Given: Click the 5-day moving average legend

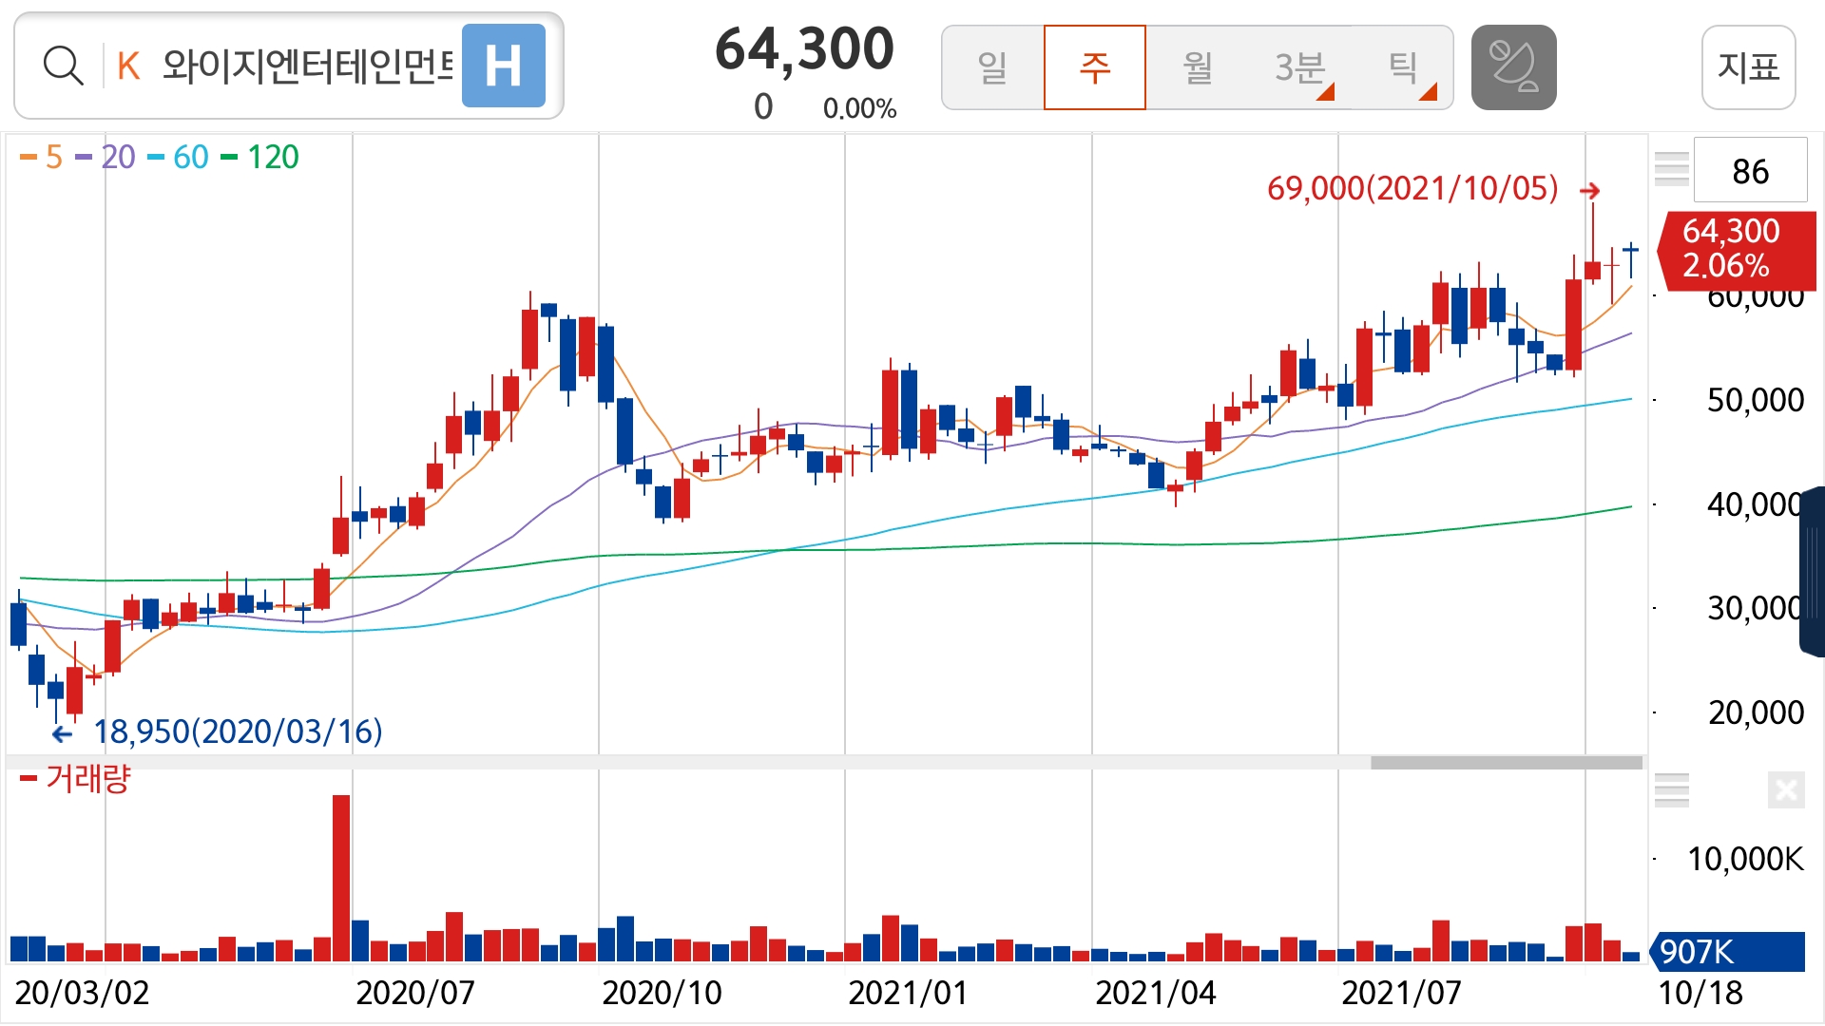Looking at the screenshot, I should [x=42, y=157].
